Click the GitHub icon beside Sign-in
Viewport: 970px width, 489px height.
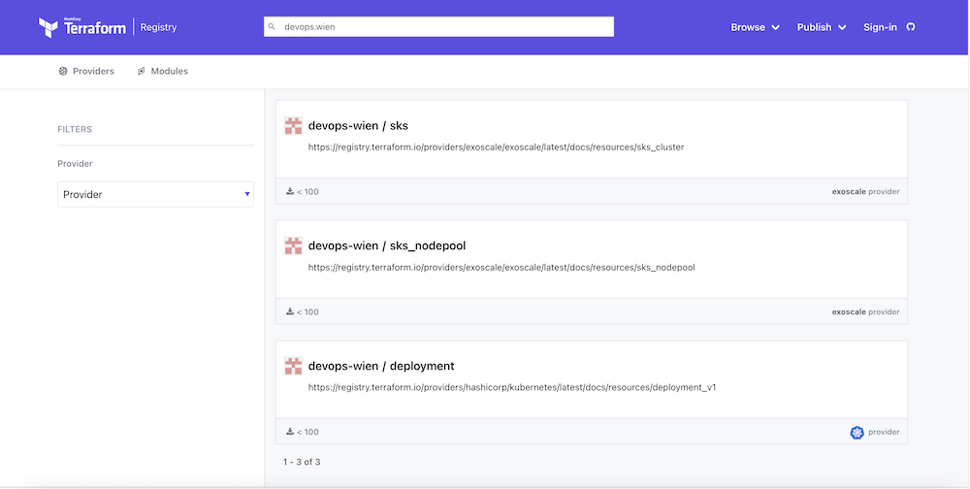(910, 27)
